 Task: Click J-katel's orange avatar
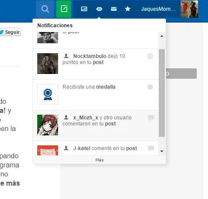tap(48, 150)
